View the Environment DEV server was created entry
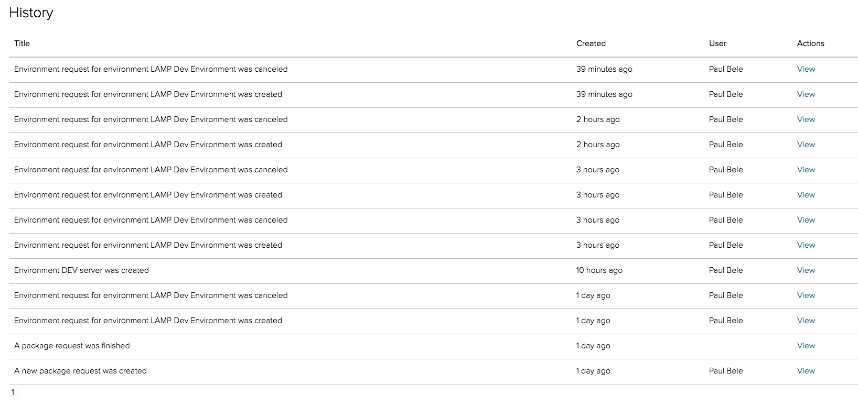This screenshot has width=858, height=418. click(x=806, y=270)
